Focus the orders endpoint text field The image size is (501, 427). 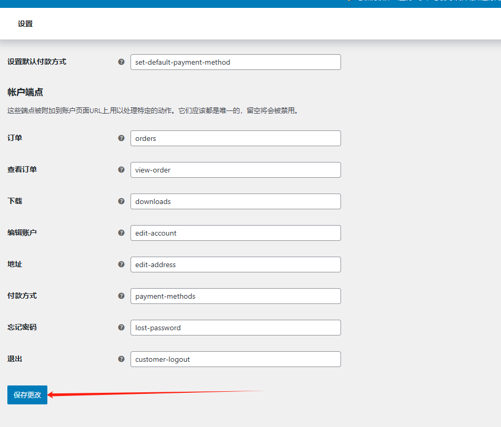235,138
